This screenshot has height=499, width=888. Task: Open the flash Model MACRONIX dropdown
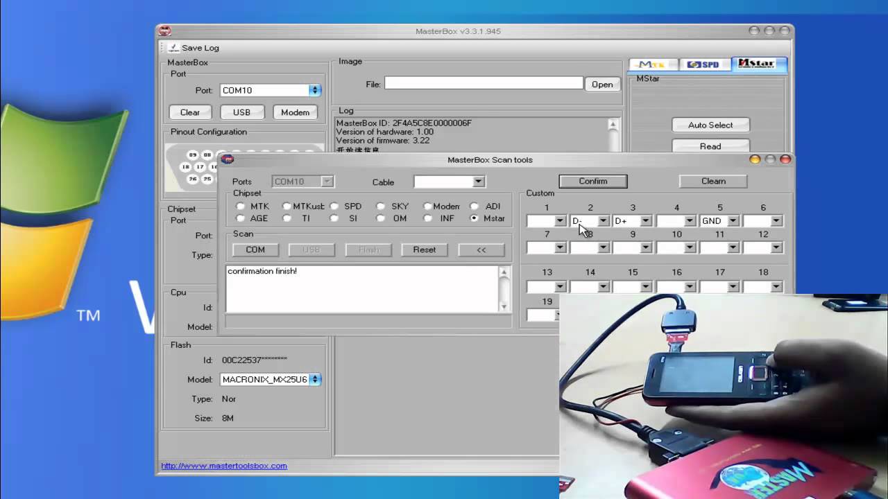(x=314, y=379)
